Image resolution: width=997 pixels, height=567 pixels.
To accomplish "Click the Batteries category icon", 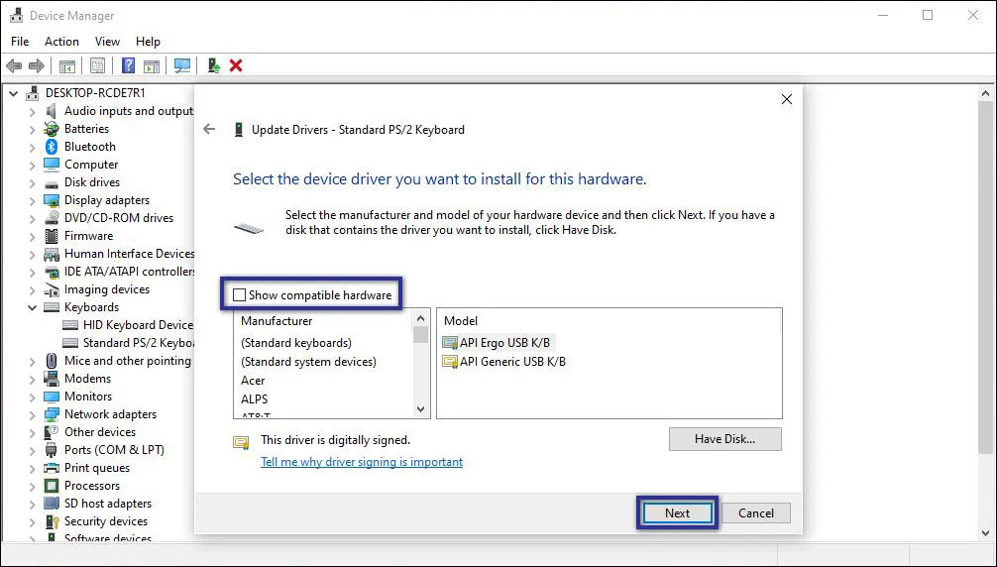I will pyautogui.click(x=52, y=129).
